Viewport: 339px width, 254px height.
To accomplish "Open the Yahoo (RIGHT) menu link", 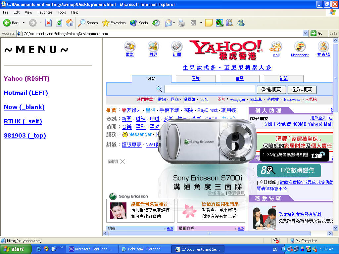I will 26,78.
